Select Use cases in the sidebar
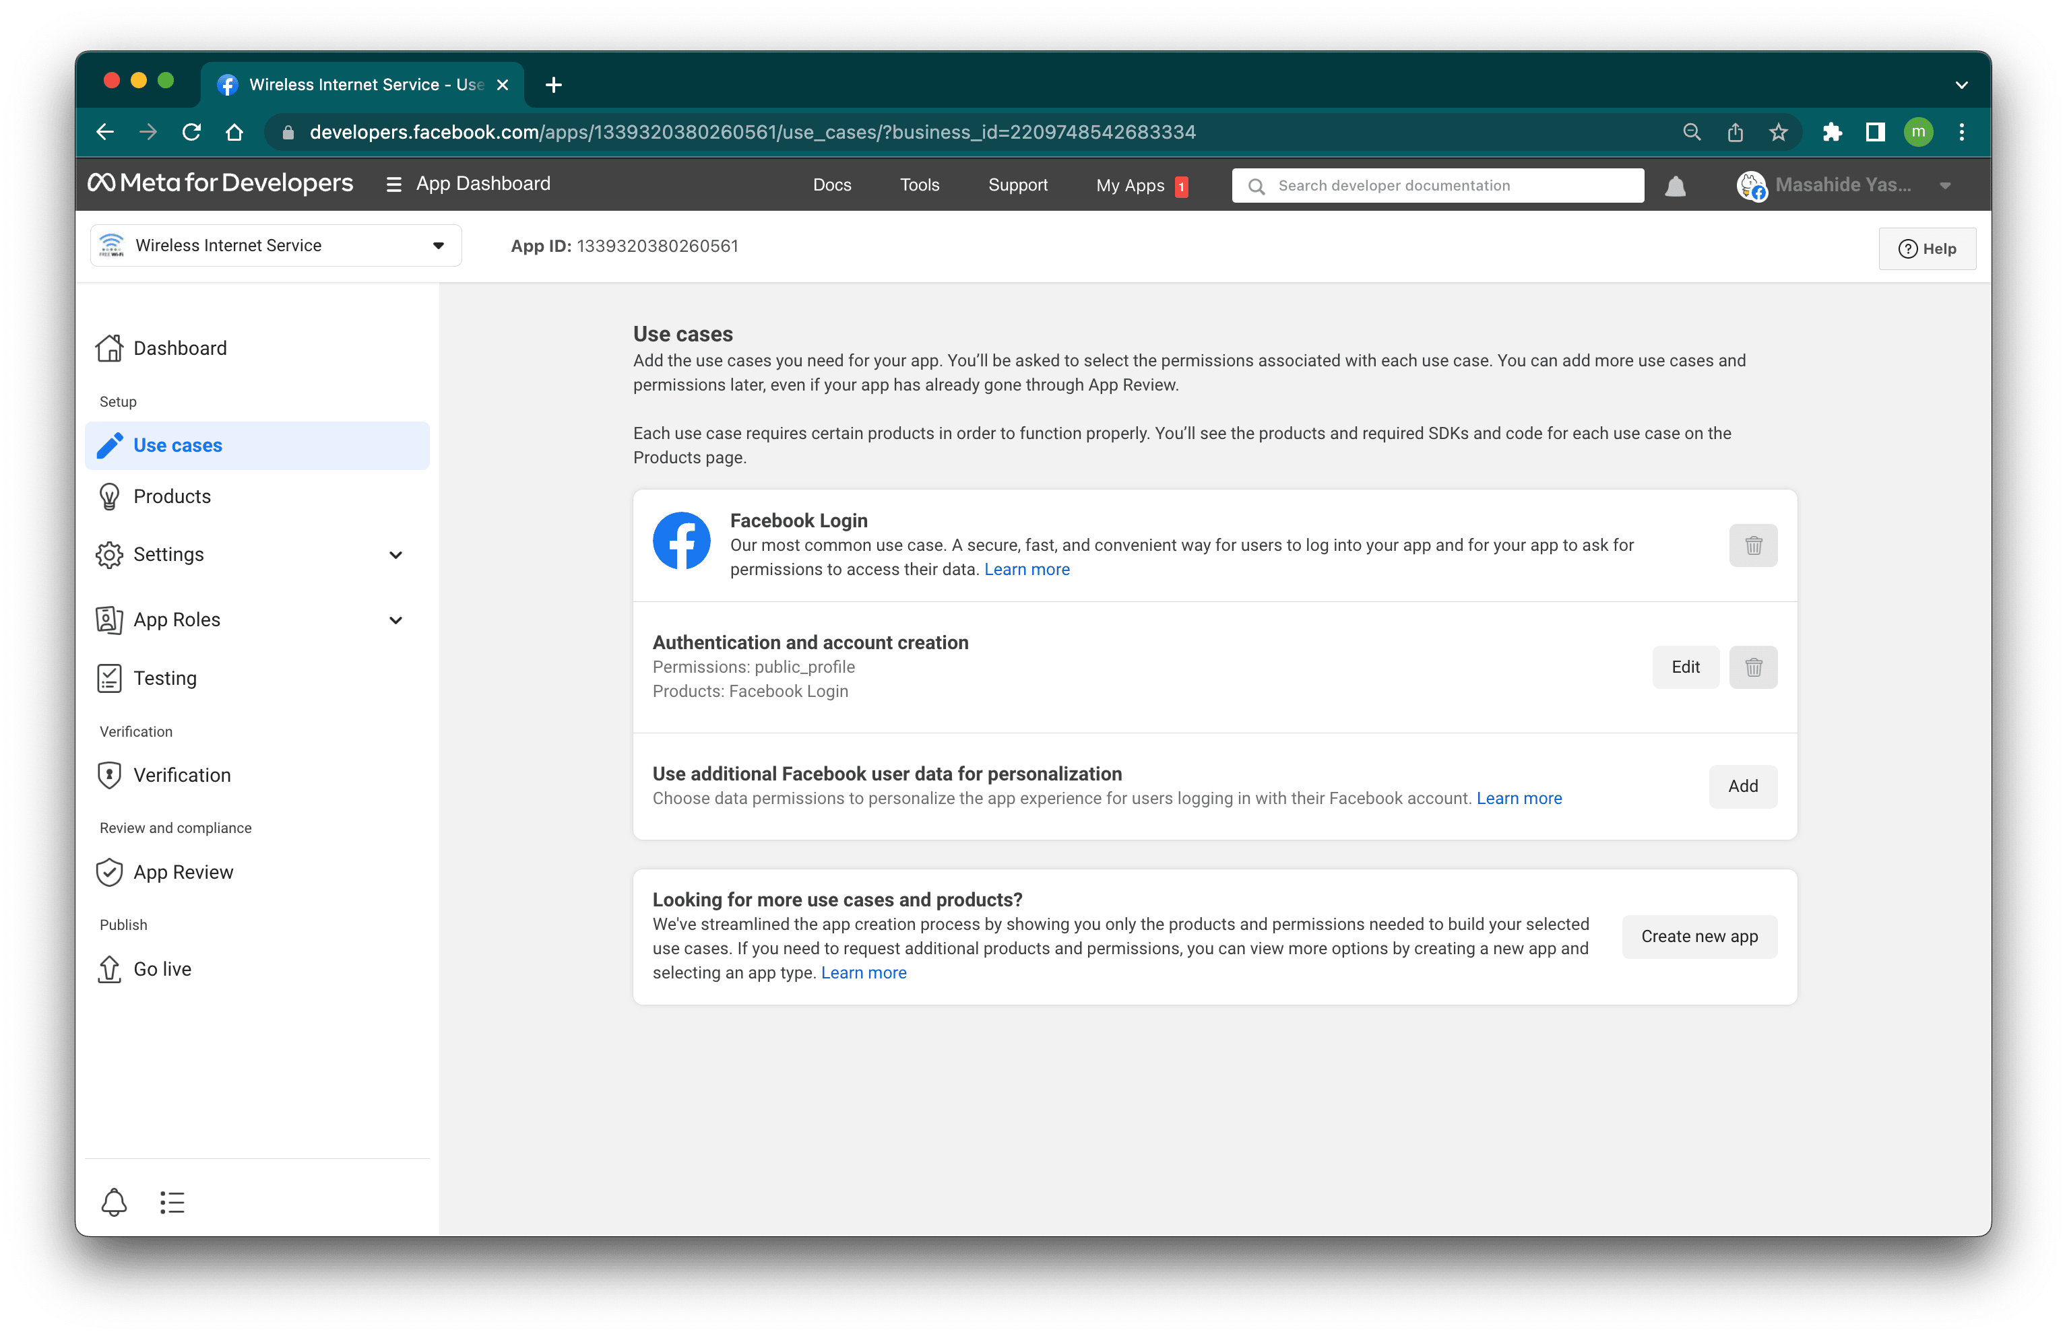2067x1336 pixels. (257, 445)
